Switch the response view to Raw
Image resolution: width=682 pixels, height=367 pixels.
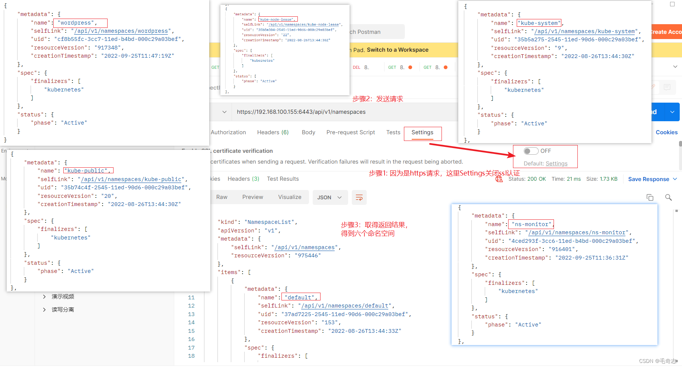point(222,197)
